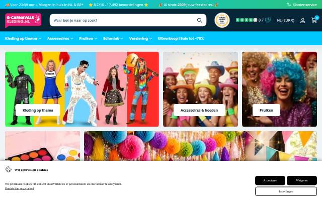This screenshot has width=322, height=201.
Task: Click the costume characters banner image
Action: [82, 89]
